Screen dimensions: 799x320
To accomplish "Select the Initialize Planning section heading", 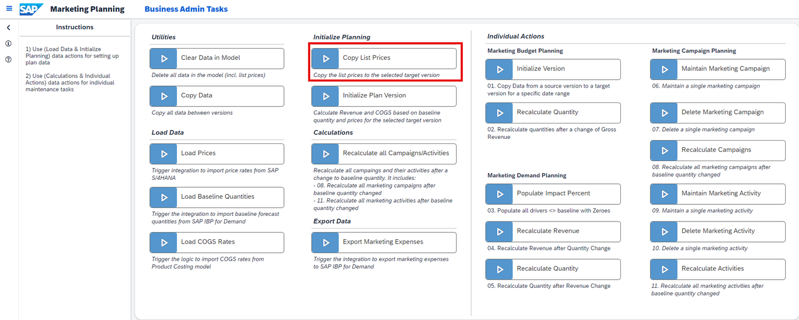I will click(x=342, y=38).
